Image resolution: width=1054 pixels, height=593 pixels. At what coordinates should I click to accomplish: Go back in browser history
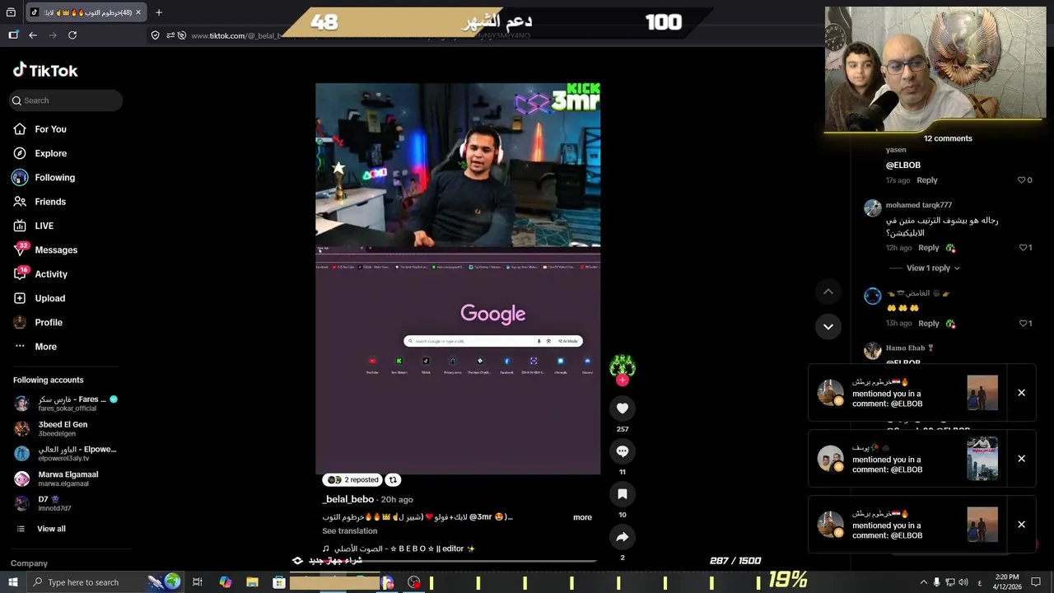click(x=33, y=35)
